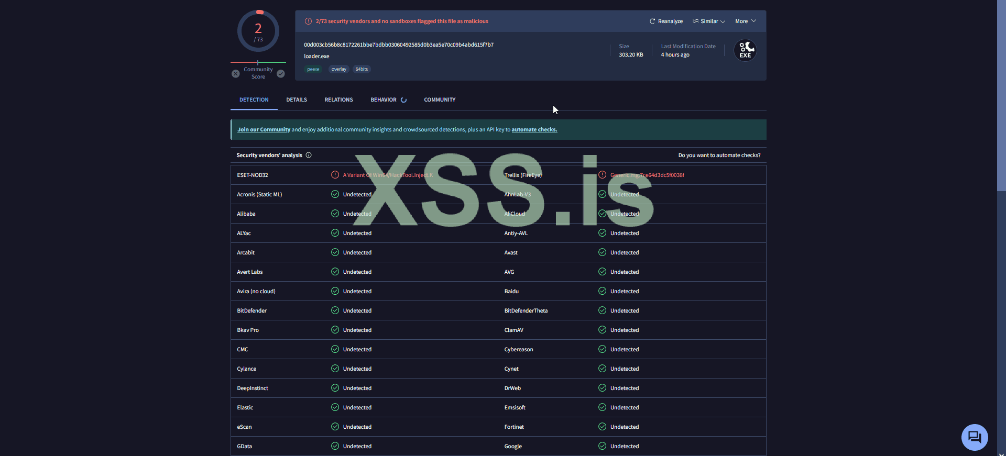Click the EXE file type icon
This screenshot has height=456, width=1006.
click(x=745, y=50)
